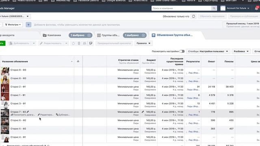Open the Фильтры dropdown

coord(13,25)
